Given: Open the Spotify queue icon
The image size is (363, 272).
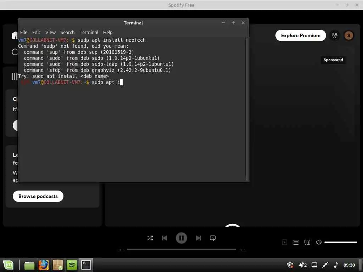Looking at the screenshot, I should (x=296, y=242).
